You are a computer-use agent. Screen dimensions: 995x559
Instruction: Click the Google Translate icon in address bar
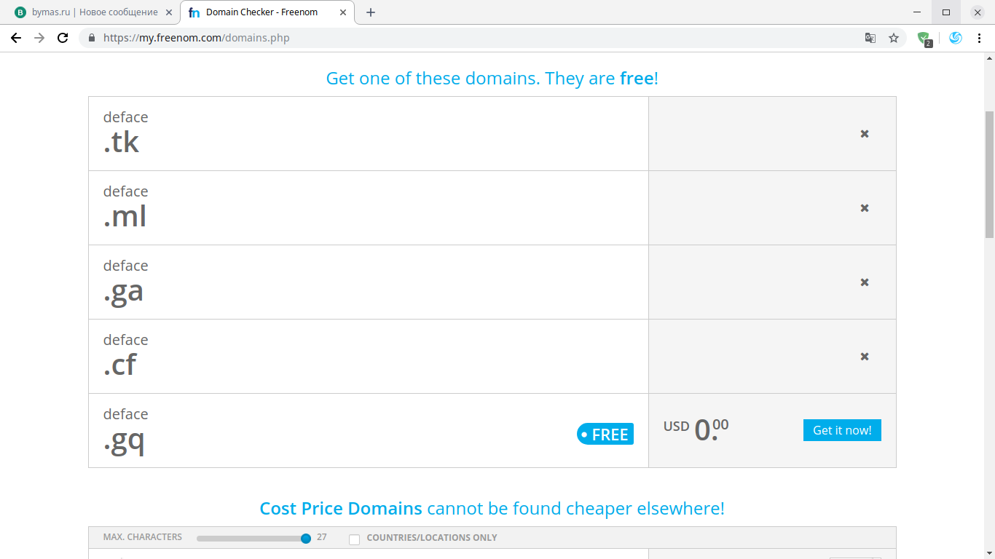tap(870, 38)
